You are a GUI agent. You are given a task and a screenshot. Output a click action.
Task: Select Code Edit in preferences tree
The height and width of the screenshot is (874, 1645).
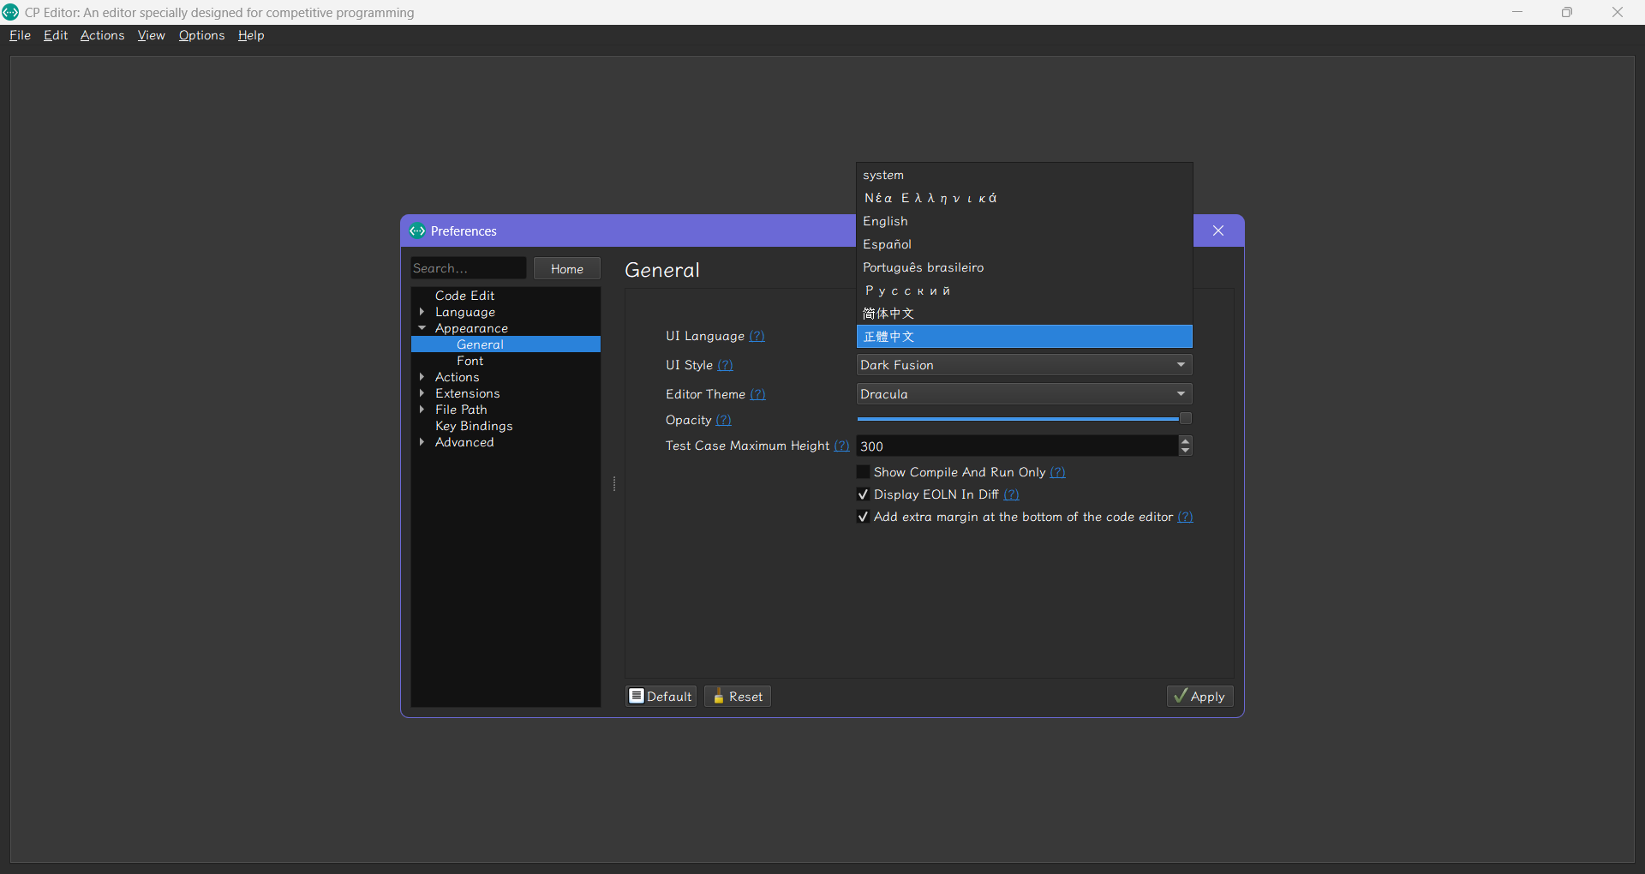coord(464,296)
